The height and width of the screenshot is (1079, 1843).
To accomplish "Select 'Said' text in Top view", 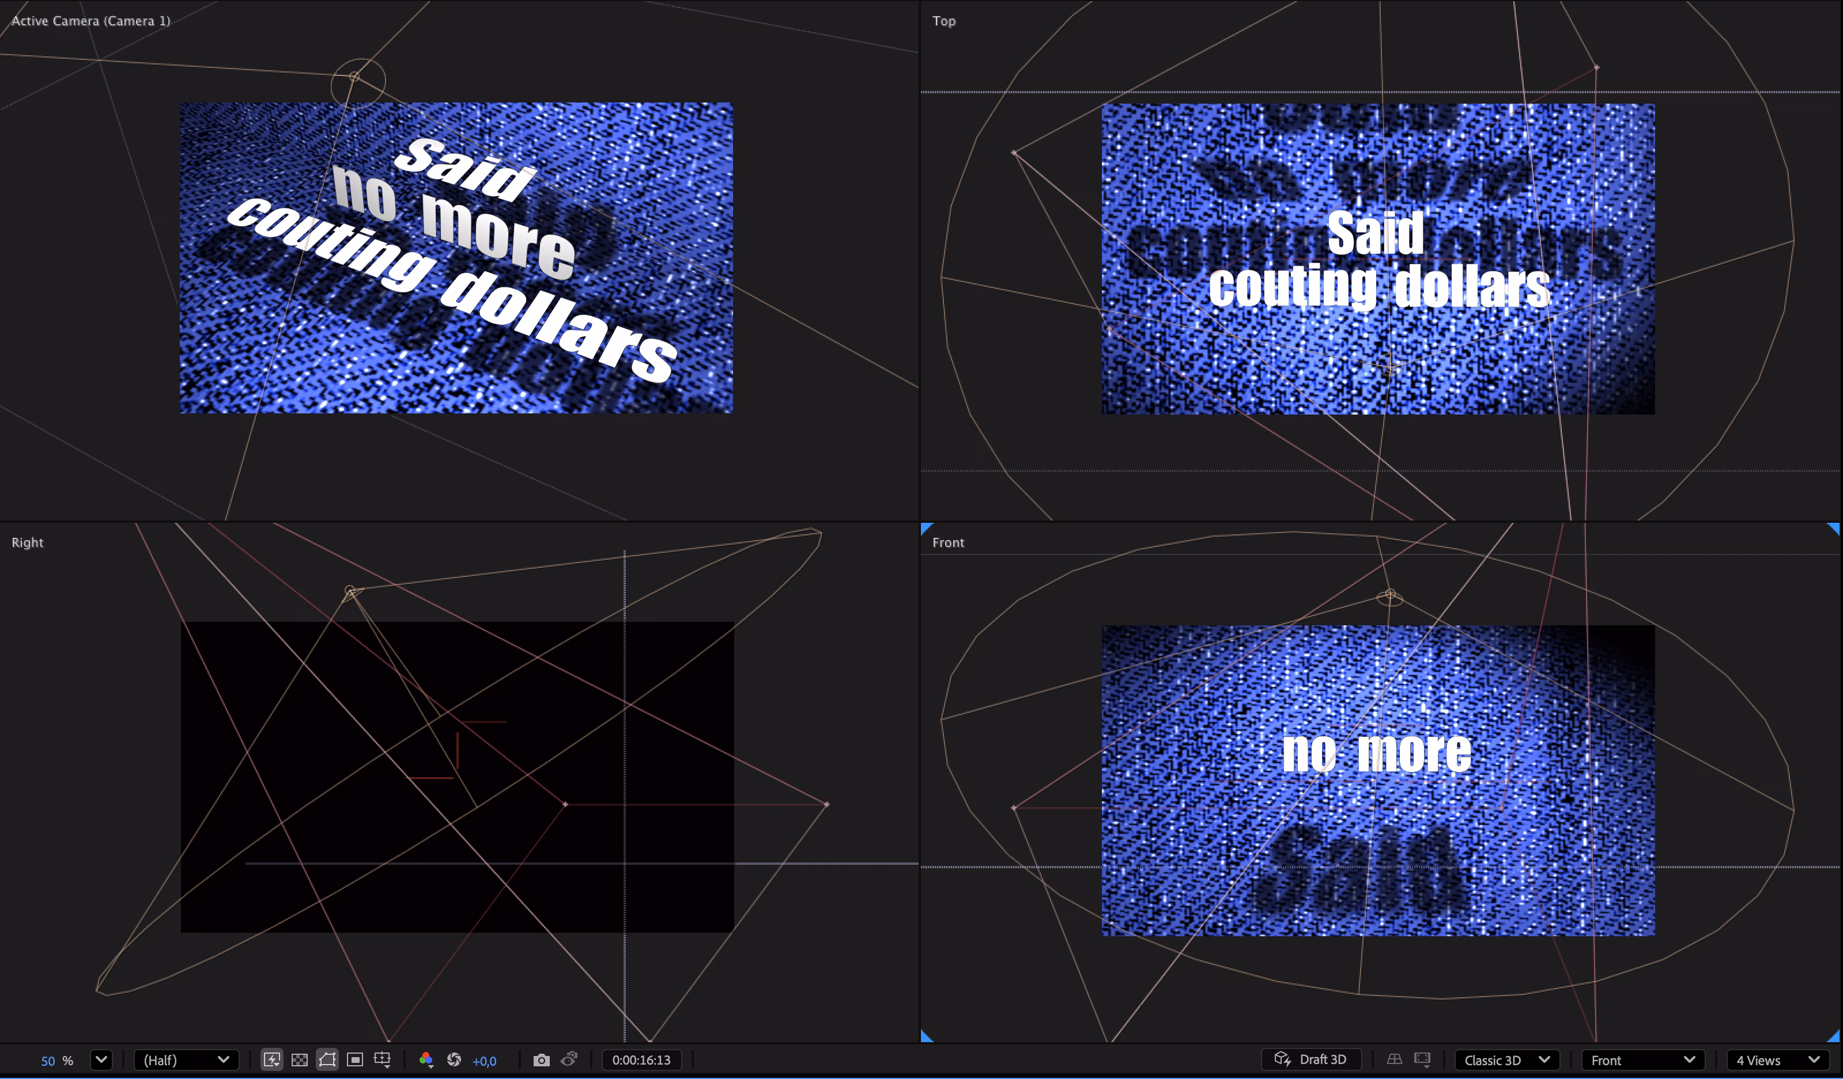I will [x=1375, y=234].
